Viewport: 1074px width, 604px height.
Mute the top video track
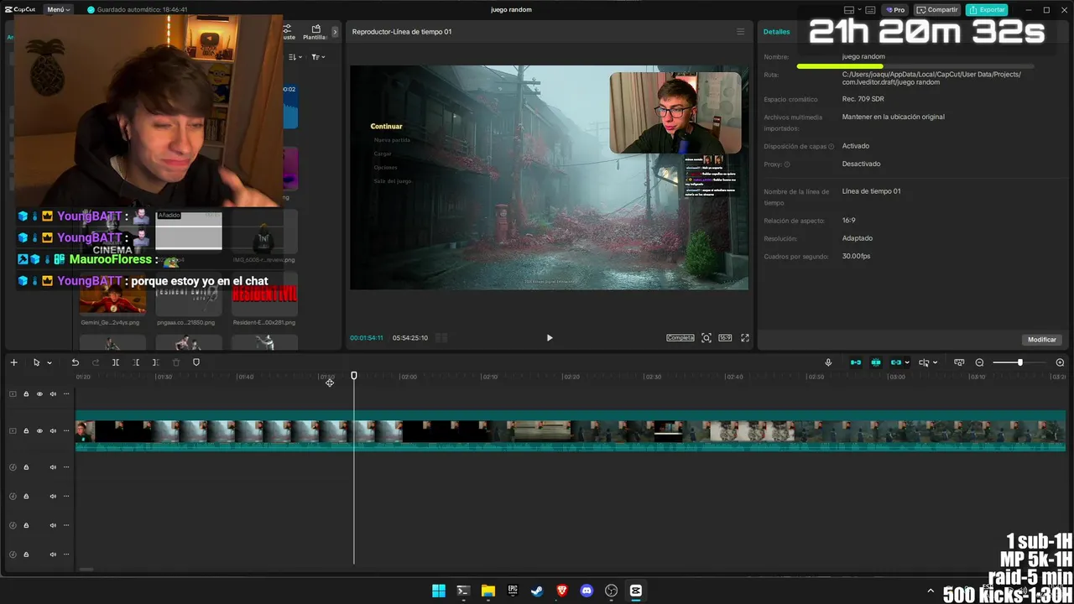point(53,394)
